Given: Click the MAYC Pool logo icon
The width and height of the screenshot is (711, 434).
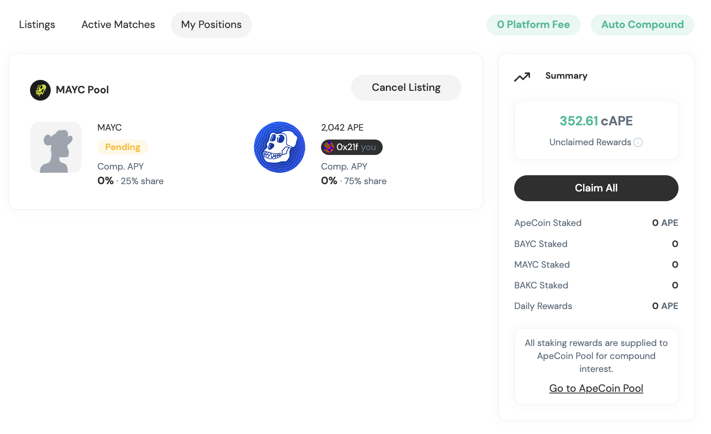Looking at the screenshot, I should point(40,90).
